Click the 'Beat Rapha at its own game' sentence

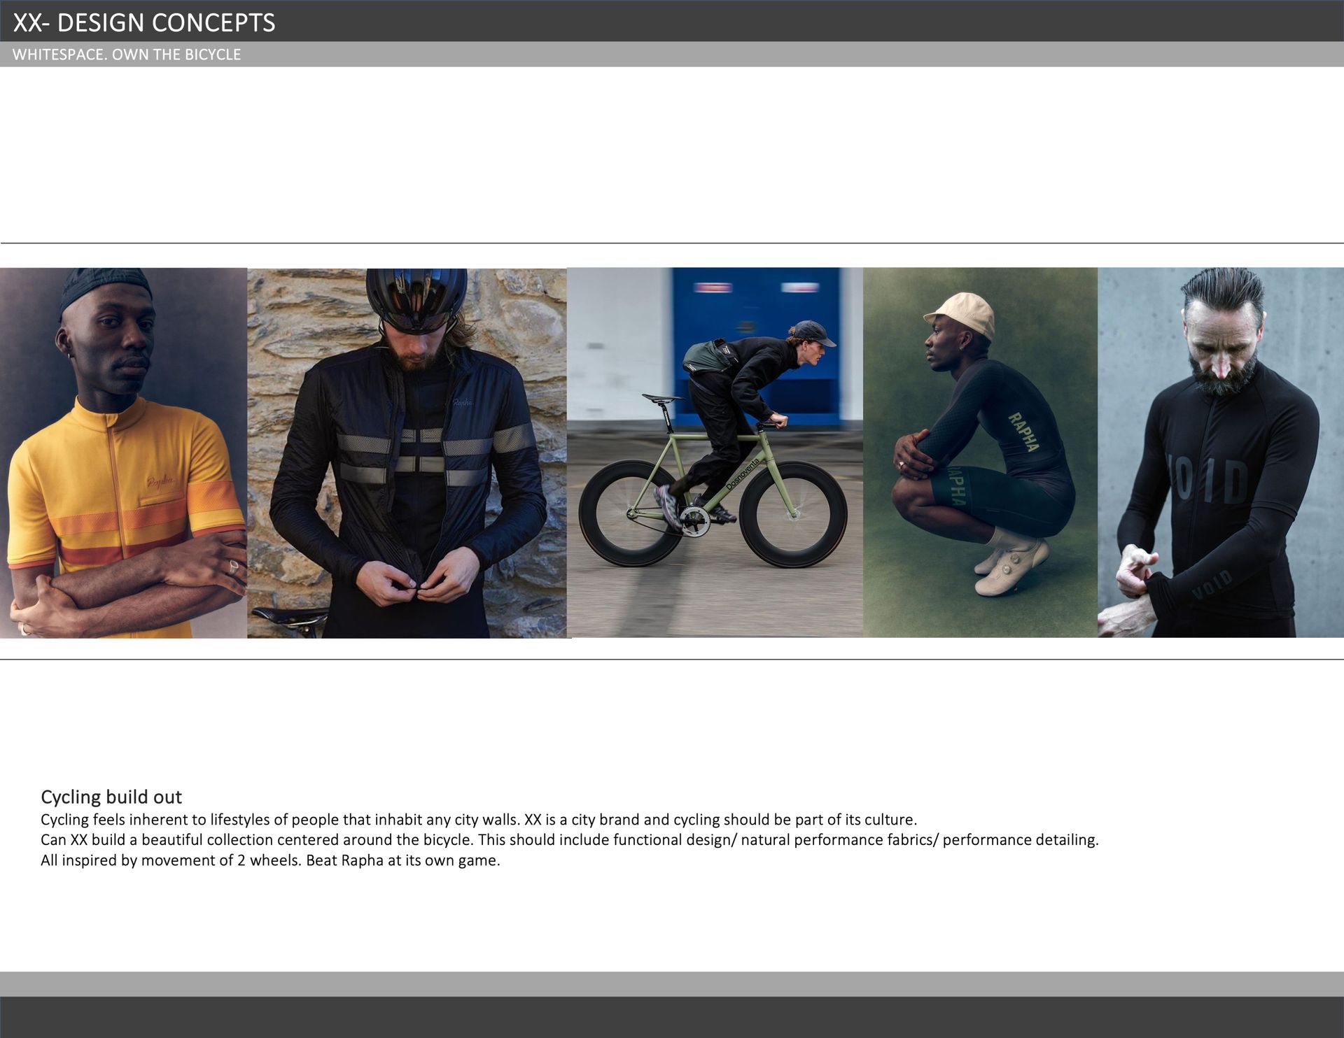tap(403, 860)
